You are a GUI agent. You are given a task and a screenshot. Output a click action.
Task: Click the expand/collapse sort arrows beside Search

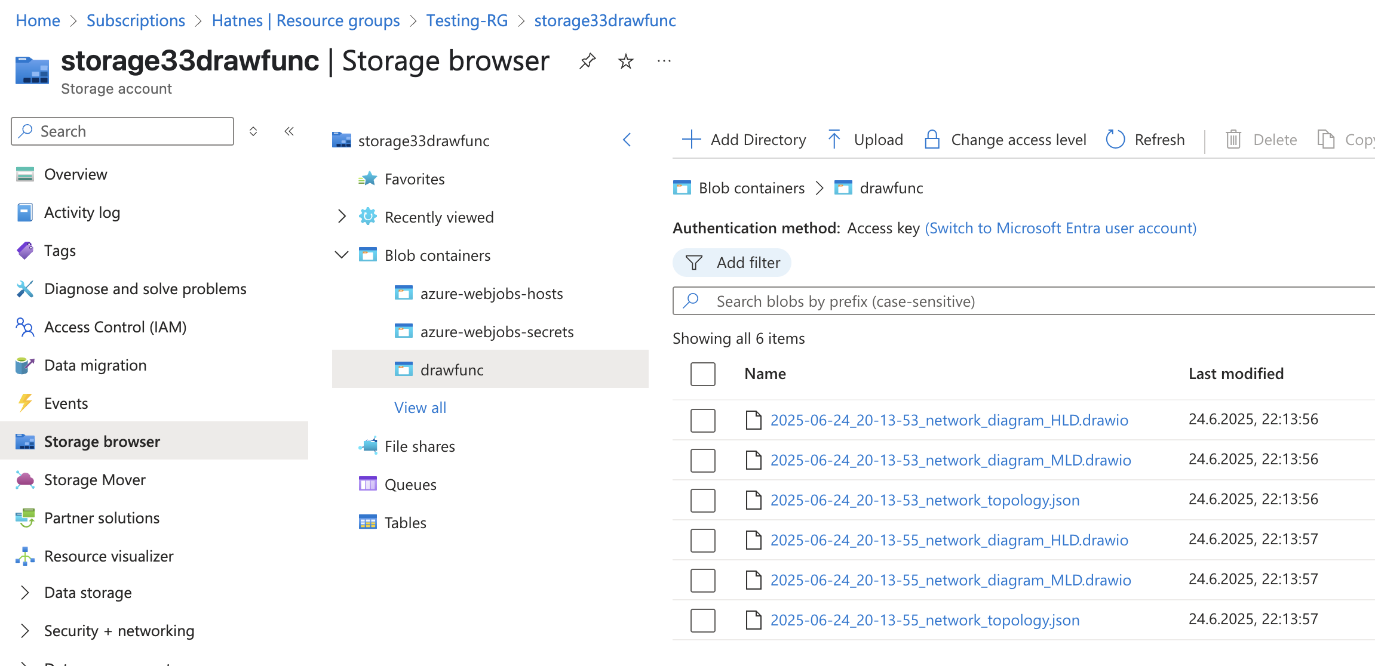coord(253,131)
